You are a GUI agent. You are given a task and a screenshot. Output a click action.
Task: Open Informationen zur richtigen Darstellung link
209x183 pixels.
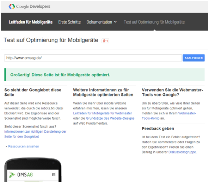[x=35, y=134]
